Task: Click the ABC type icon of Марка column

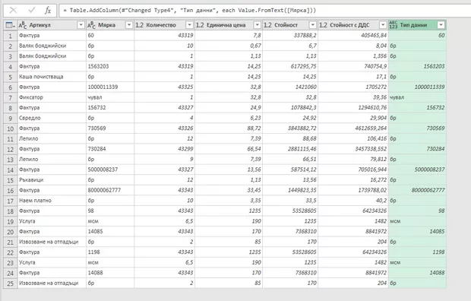Action: [91, 25]
